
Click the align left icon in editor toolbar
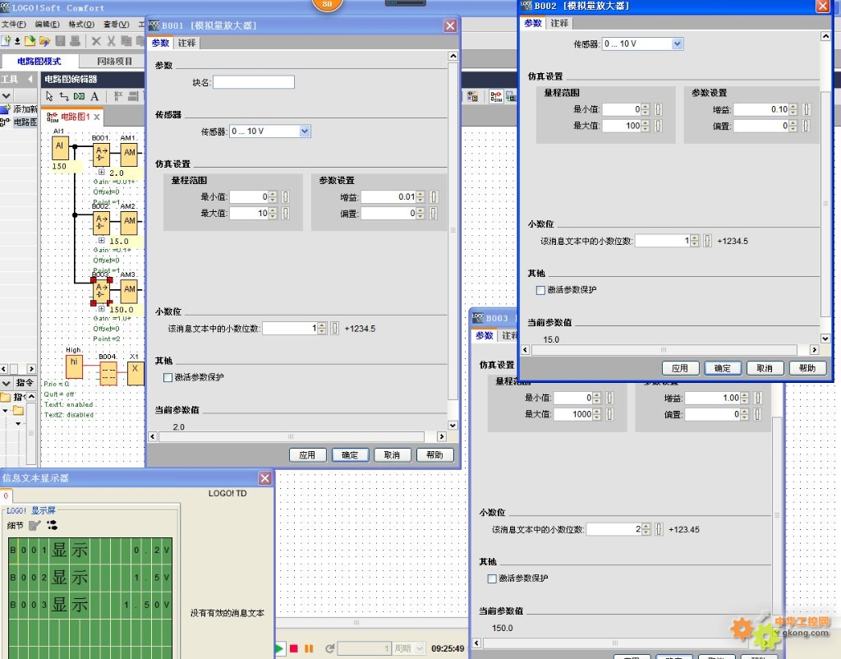(118, 97)
